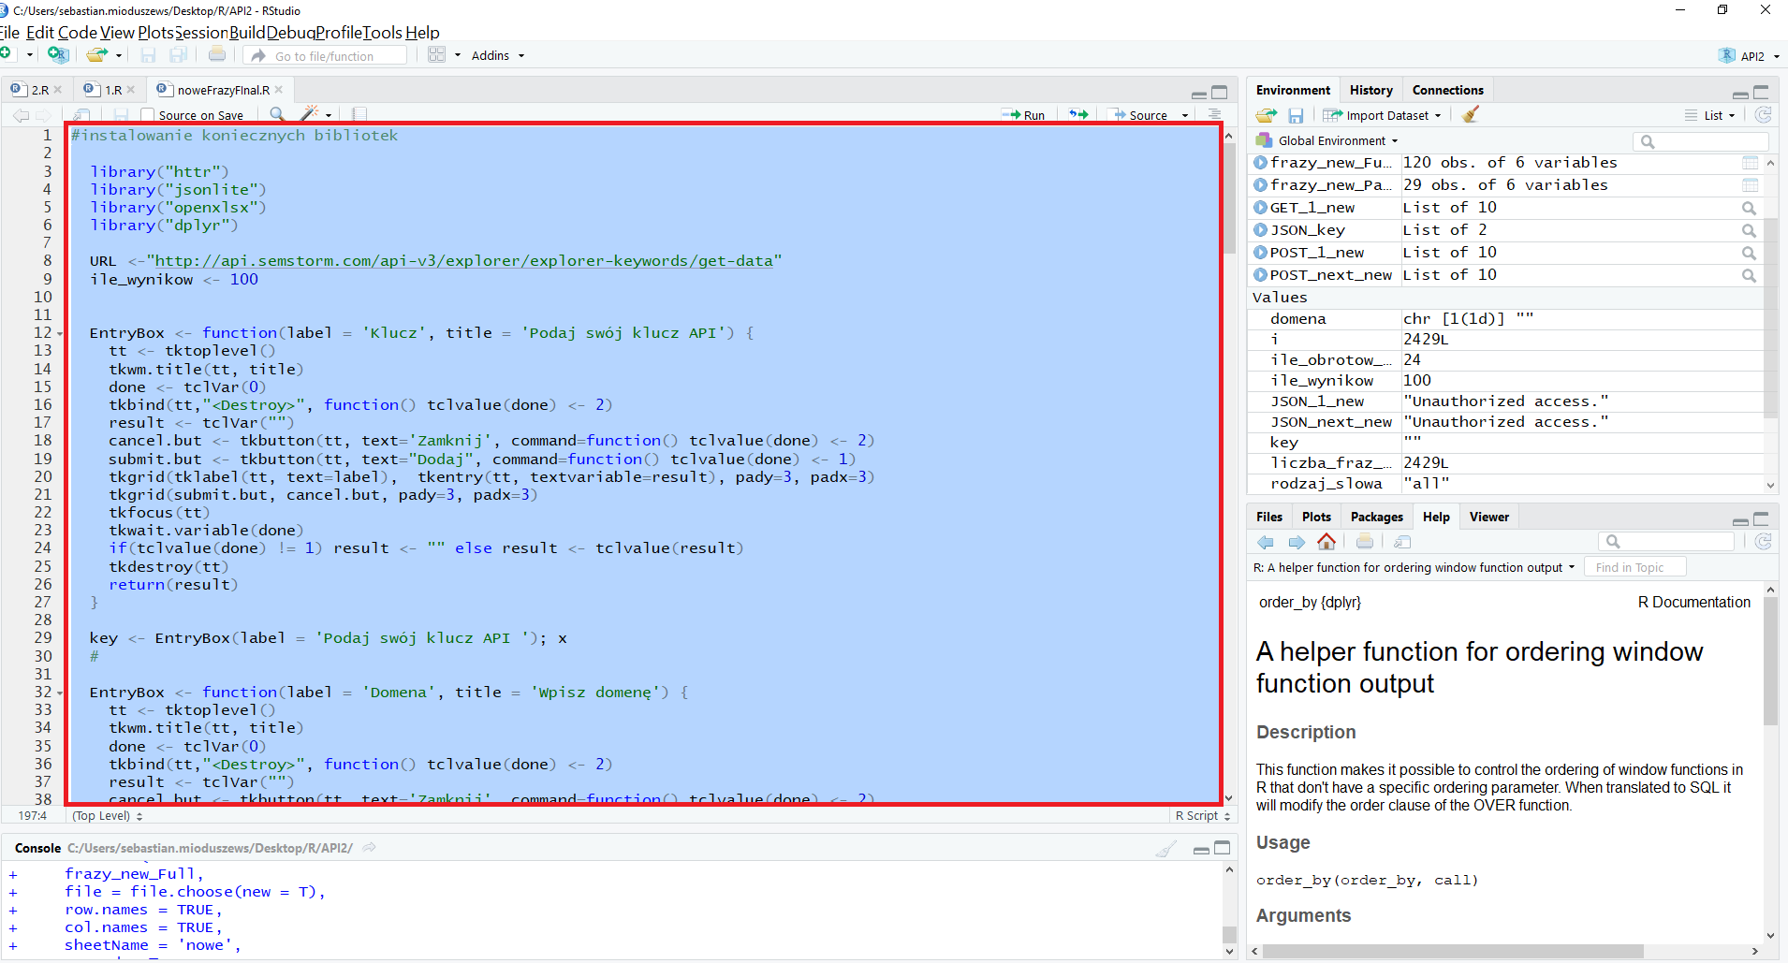Create a new R project
This screenshot has width=1788, height=963.
[58, 55]
